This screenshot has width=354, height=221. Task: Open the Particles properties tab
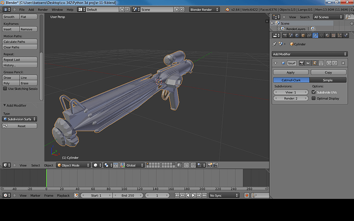(x=340, y=35)
